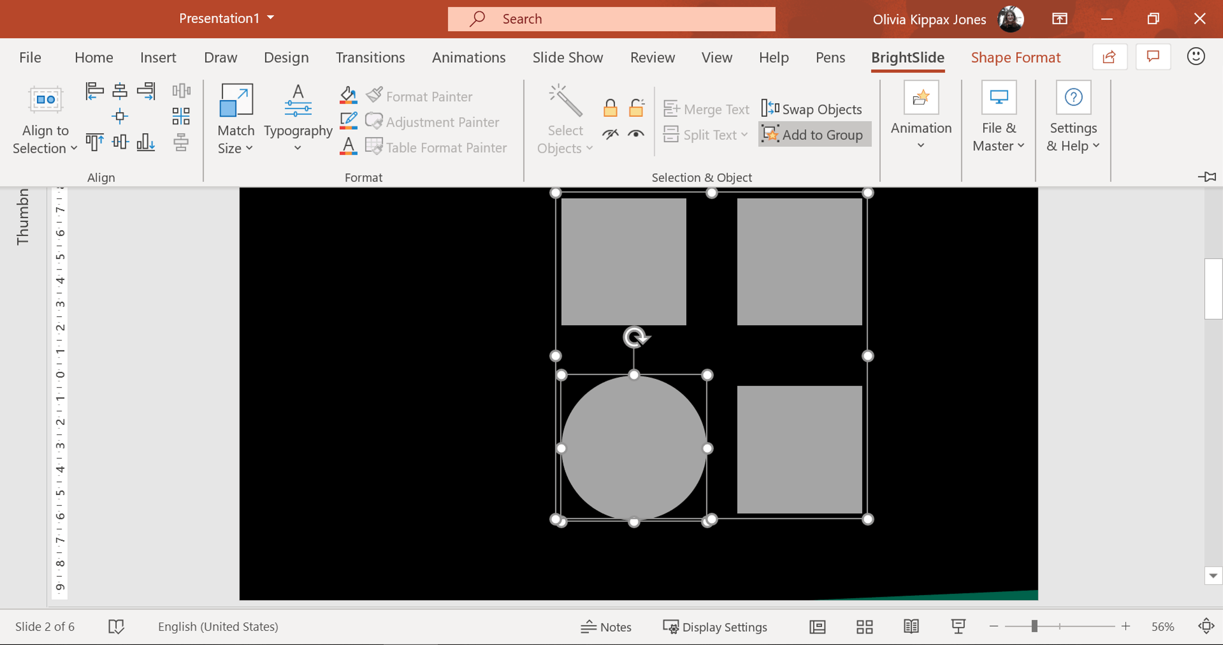Click the zoom slider handle in the status bar
Screen dimensions: 1223x645
(x=1034, y=627)
